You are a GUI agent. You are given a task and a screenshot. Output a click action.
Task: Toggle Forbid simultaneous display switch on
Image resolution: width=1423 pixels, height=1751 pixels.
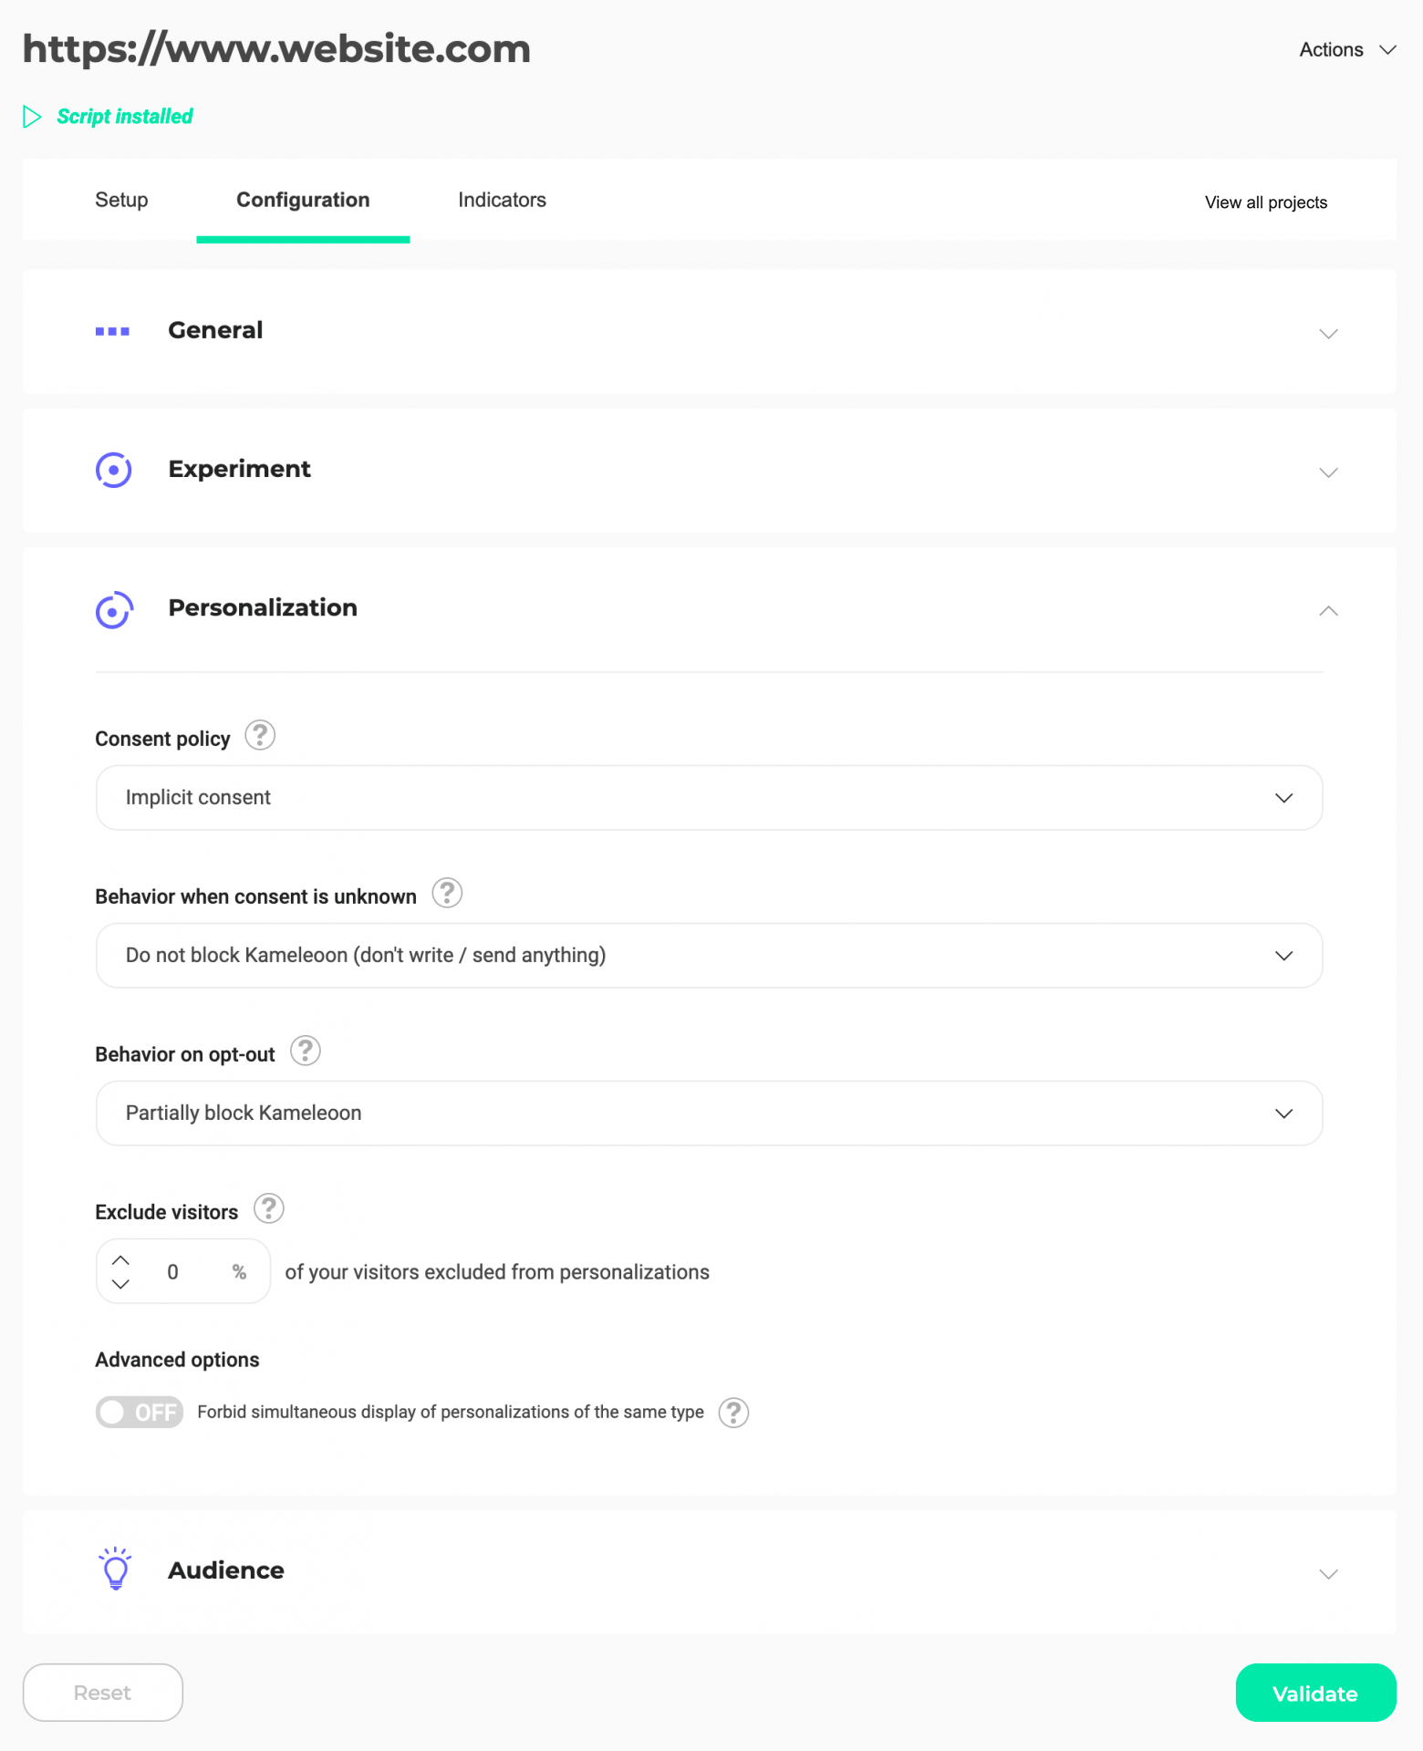click(140, 1413)
